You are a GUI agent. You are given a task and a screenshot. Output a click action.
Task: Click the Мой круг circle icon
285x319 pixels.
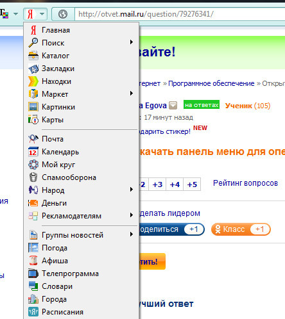[33, 165]
